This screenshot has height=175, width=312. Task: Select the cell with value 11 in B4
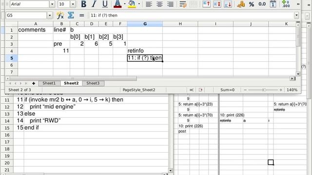61,51
